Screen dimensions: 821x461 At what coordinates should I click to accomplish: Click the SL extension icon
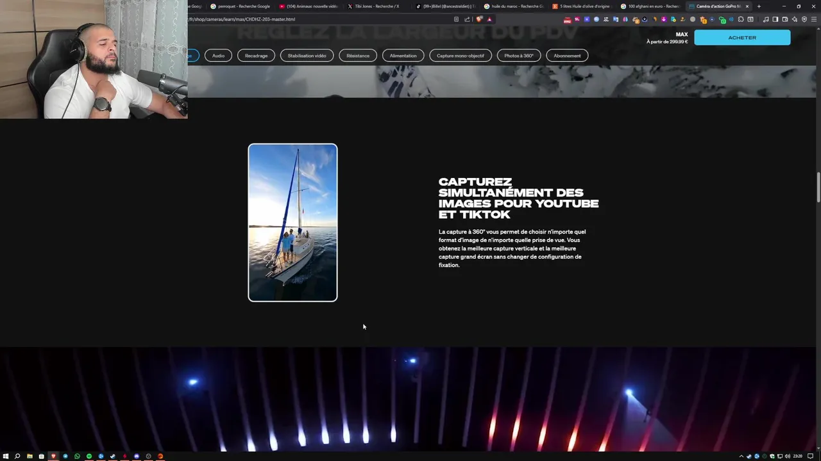click(x=577, y=19)
